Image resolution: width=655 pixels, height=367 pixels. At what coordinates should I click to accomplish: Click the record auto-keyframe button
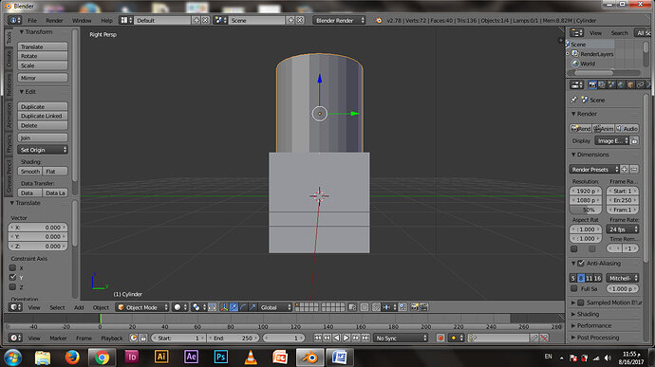pos(440,338)
